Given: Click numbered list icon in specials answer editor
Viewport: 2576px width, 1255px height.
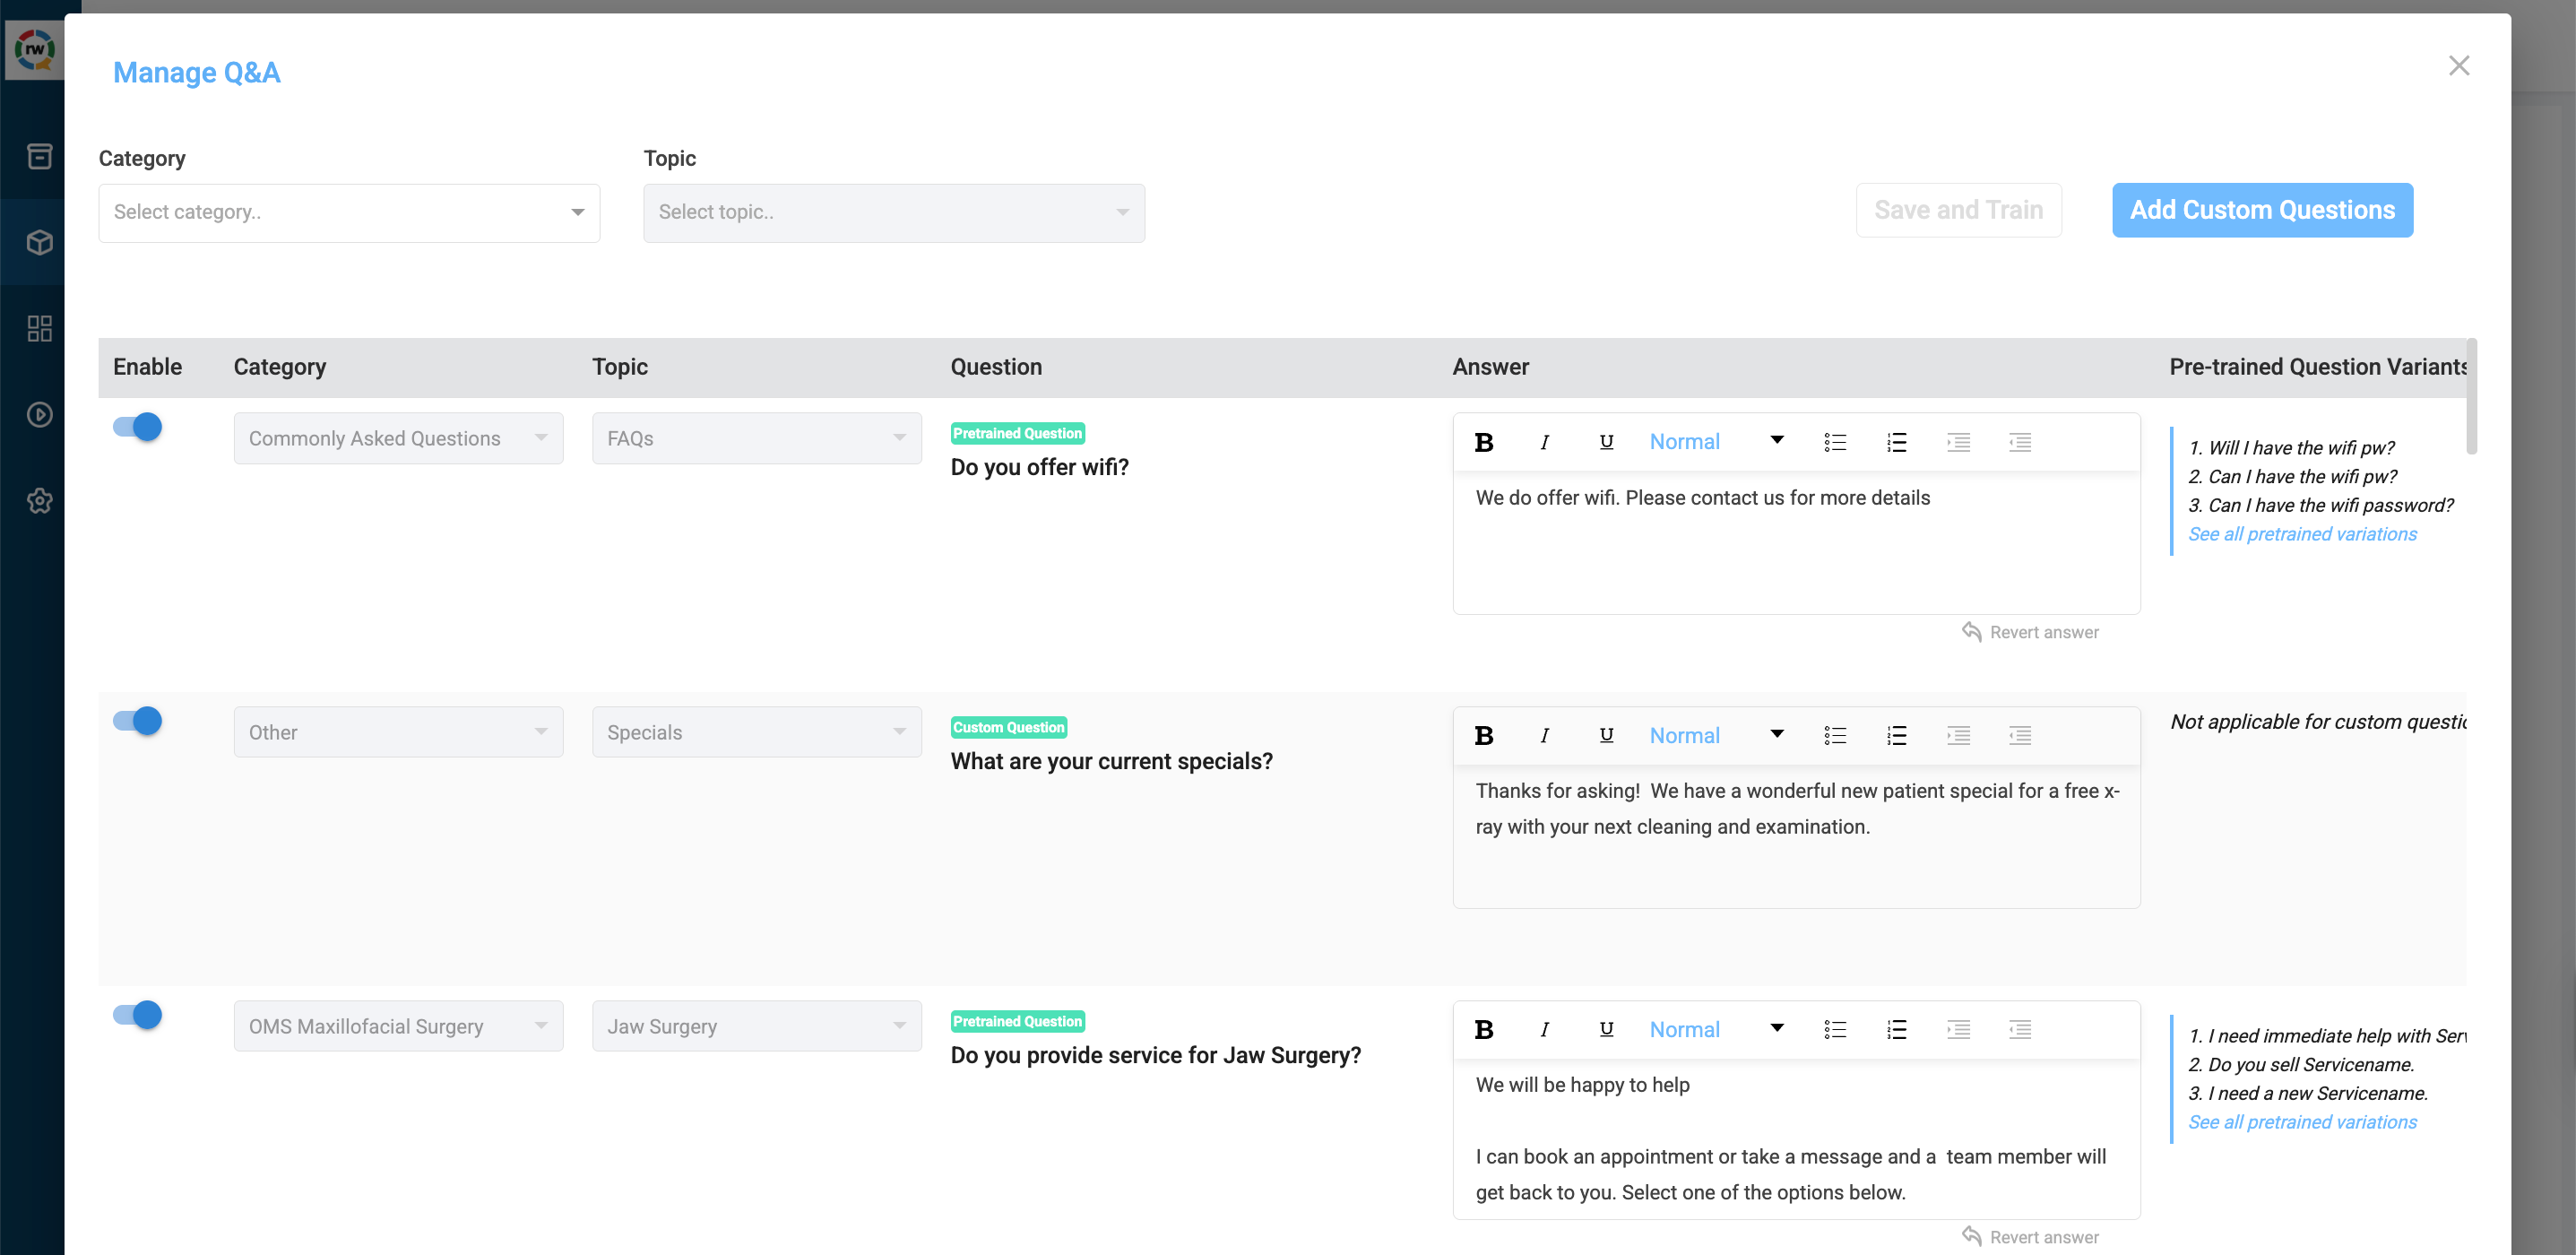Looking at the screenshot, I should pos(1896,736).
